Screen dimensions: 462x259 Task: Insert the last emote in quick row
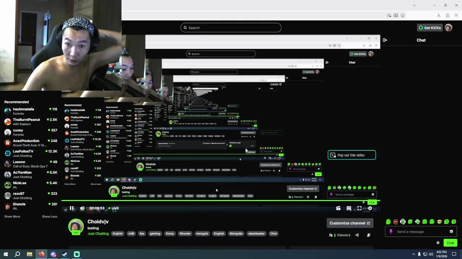(454, 222)
